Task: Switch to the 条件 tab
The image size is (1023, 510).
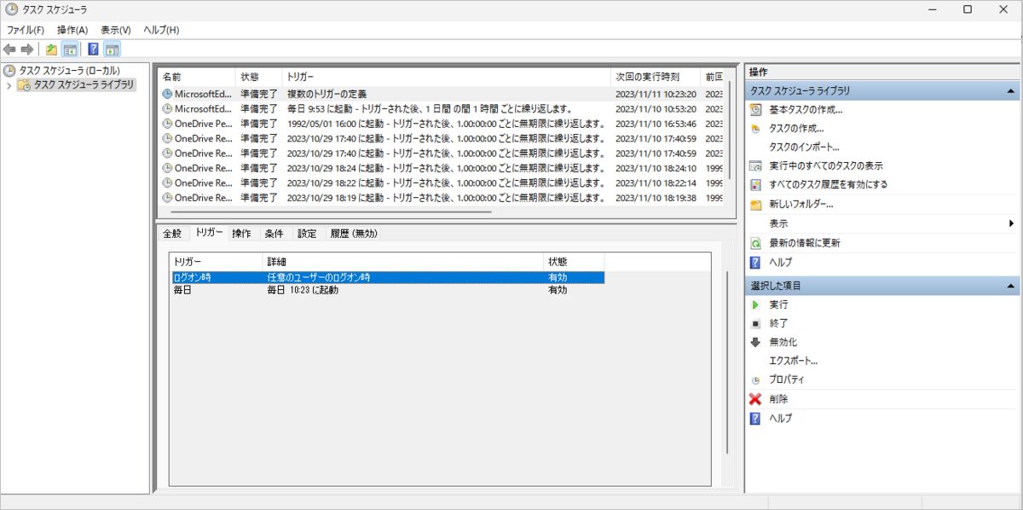Action: tap(274, 233)
